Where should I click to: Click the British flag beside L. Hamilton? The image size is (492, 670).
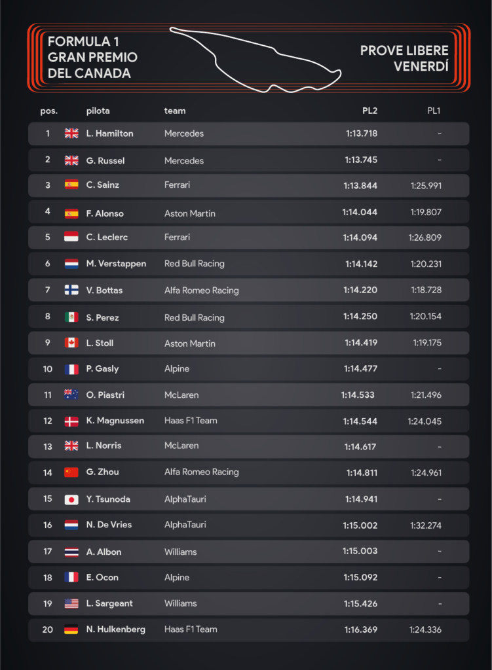click(71, 133)
